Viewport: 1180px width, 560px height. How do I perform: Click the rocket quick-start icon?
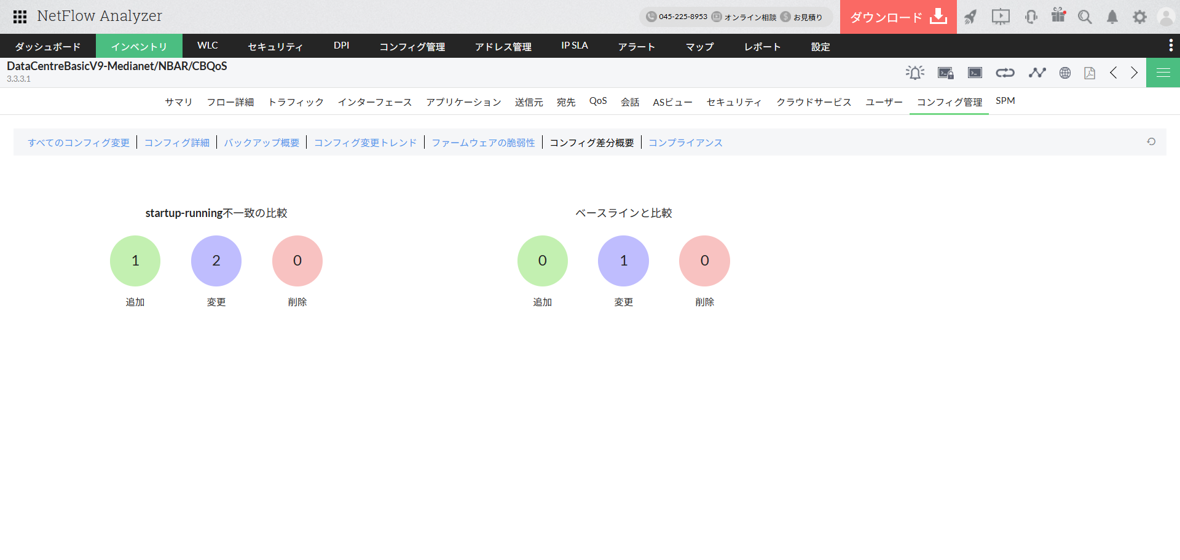[970, 17]
